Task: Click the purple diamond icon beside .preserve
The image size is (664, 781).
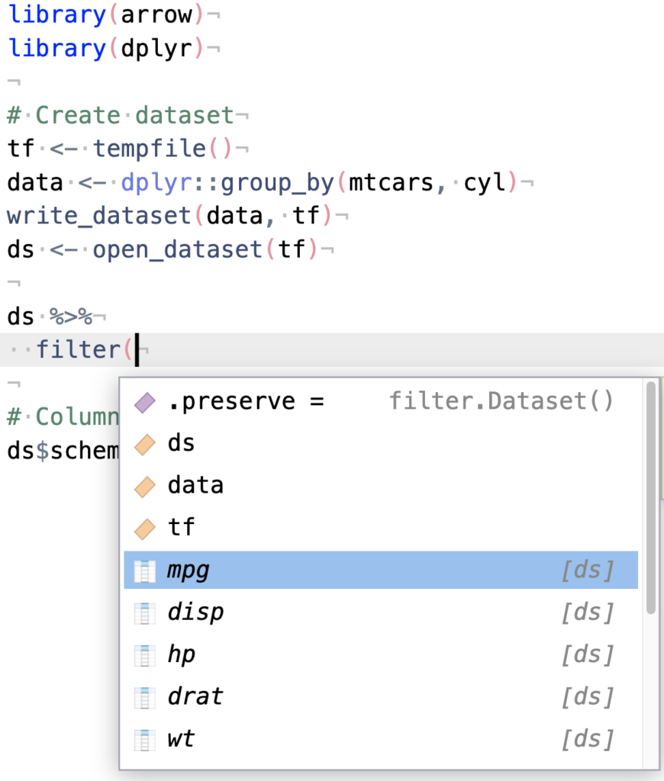Action: [x=144, y=400]
